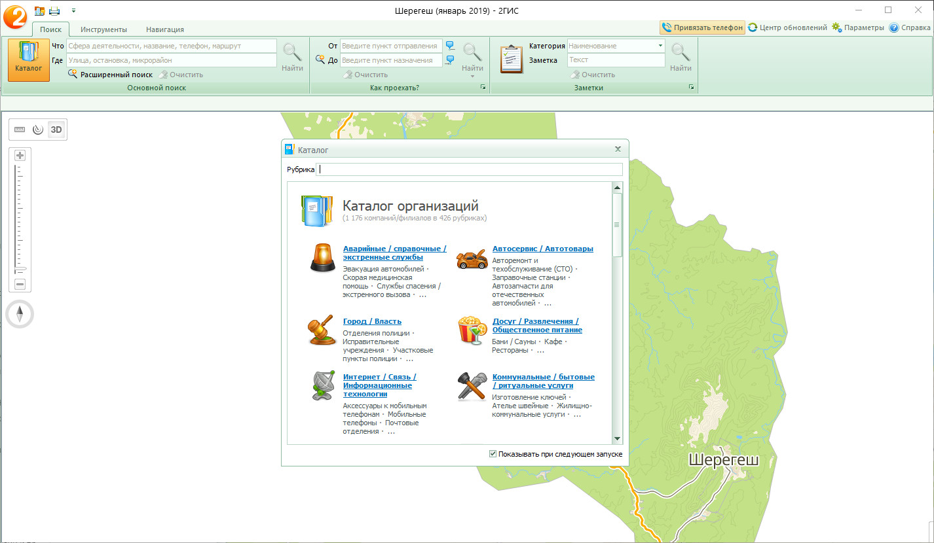Open Параметры settings
The height and width of the screenshot is (543, 934).
(x=858, y=27)
